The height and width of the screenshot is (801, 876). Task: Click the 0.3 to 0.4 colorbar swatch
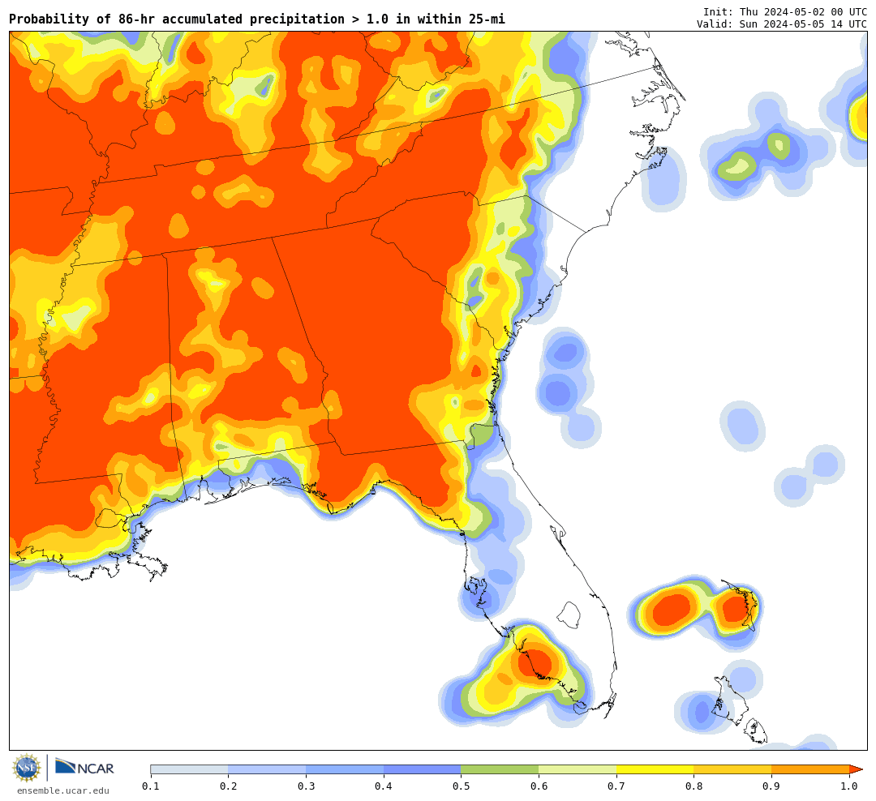pyautogui.click(x=345, y=769)
